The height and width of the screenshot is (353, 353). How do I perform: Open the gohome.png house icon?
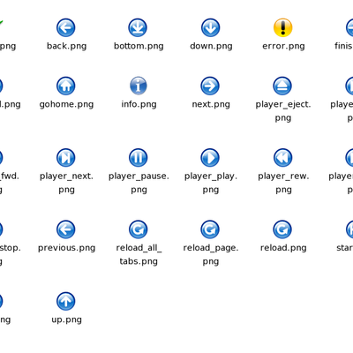66,86
